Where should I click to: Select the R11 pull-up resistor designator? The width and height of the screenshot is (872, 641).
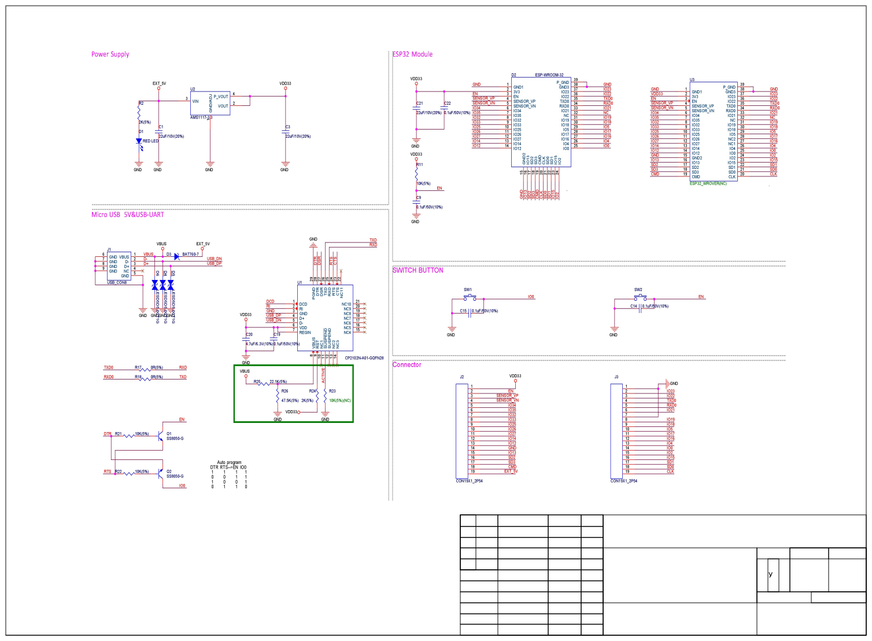419,164
